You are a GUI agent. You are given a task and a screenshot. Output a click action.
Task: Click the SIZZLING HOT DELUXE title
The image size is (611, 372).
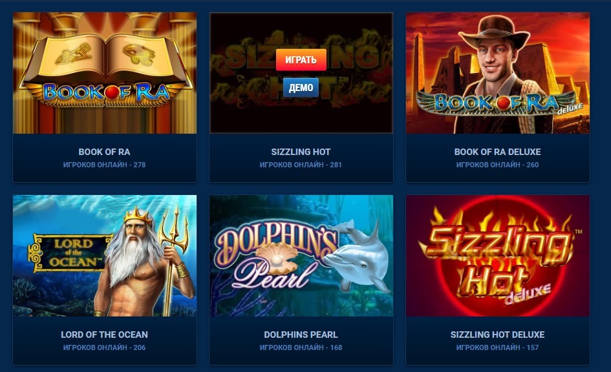click(x=498, y=335)
